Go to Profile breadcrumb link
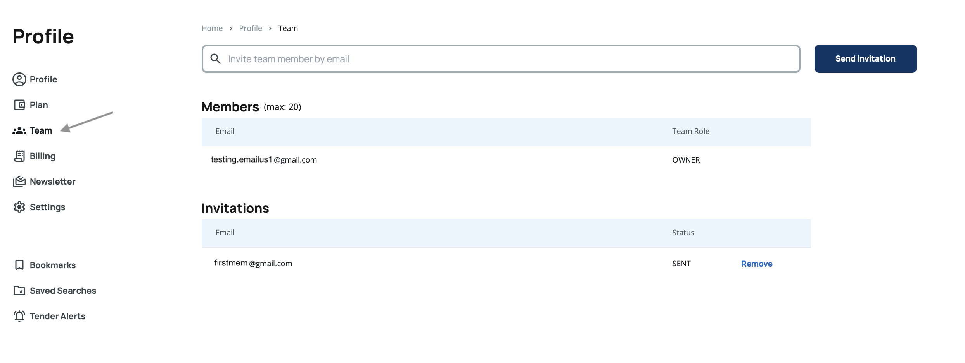 click(x=251, y=28)
